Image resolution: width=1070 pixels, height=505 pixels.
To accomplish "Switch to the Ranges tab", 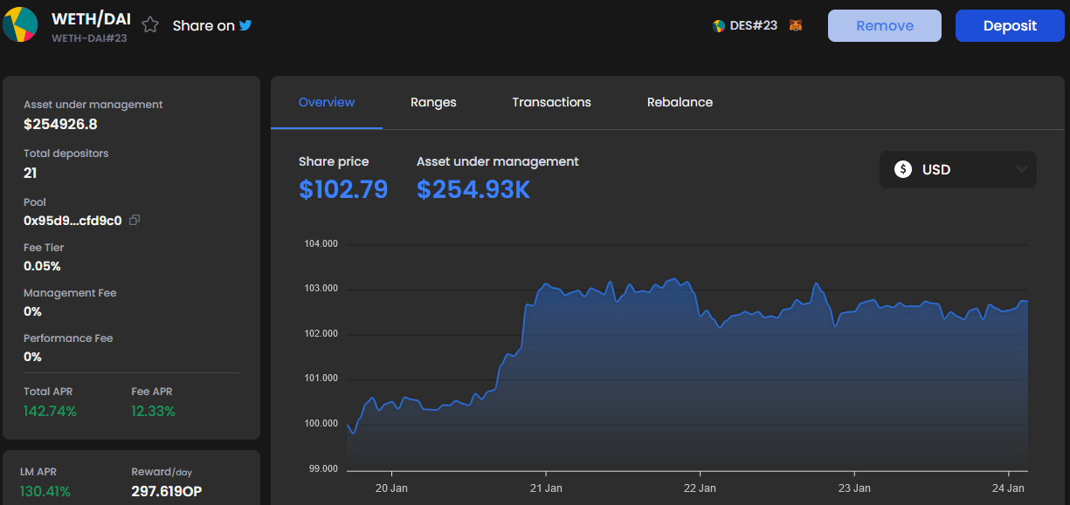I will (433, 102).
